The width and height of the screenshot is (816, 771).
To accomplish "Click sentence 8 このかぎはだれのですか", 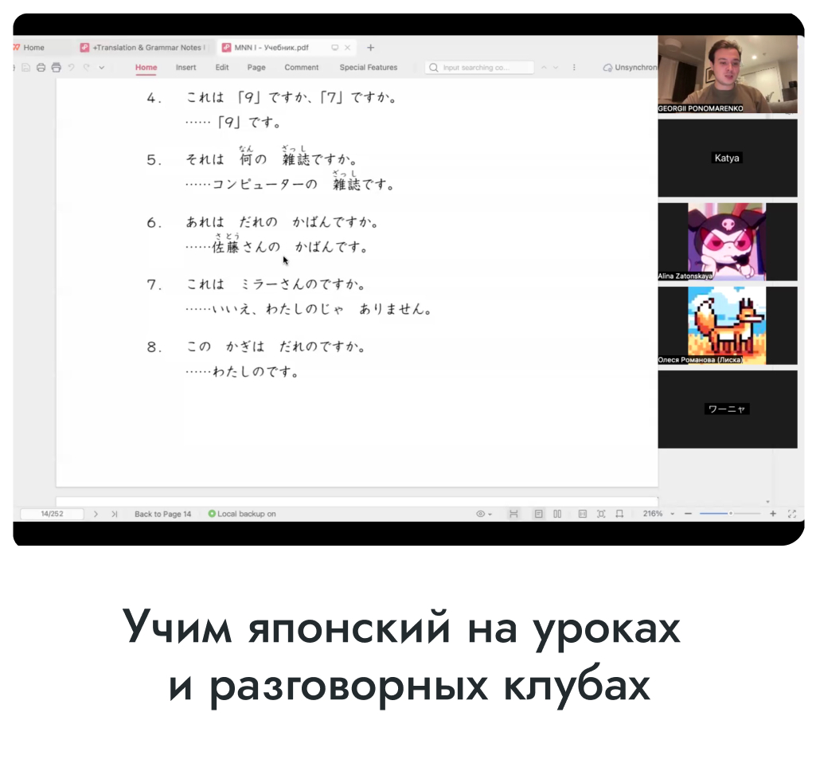I will coord(276,346).
